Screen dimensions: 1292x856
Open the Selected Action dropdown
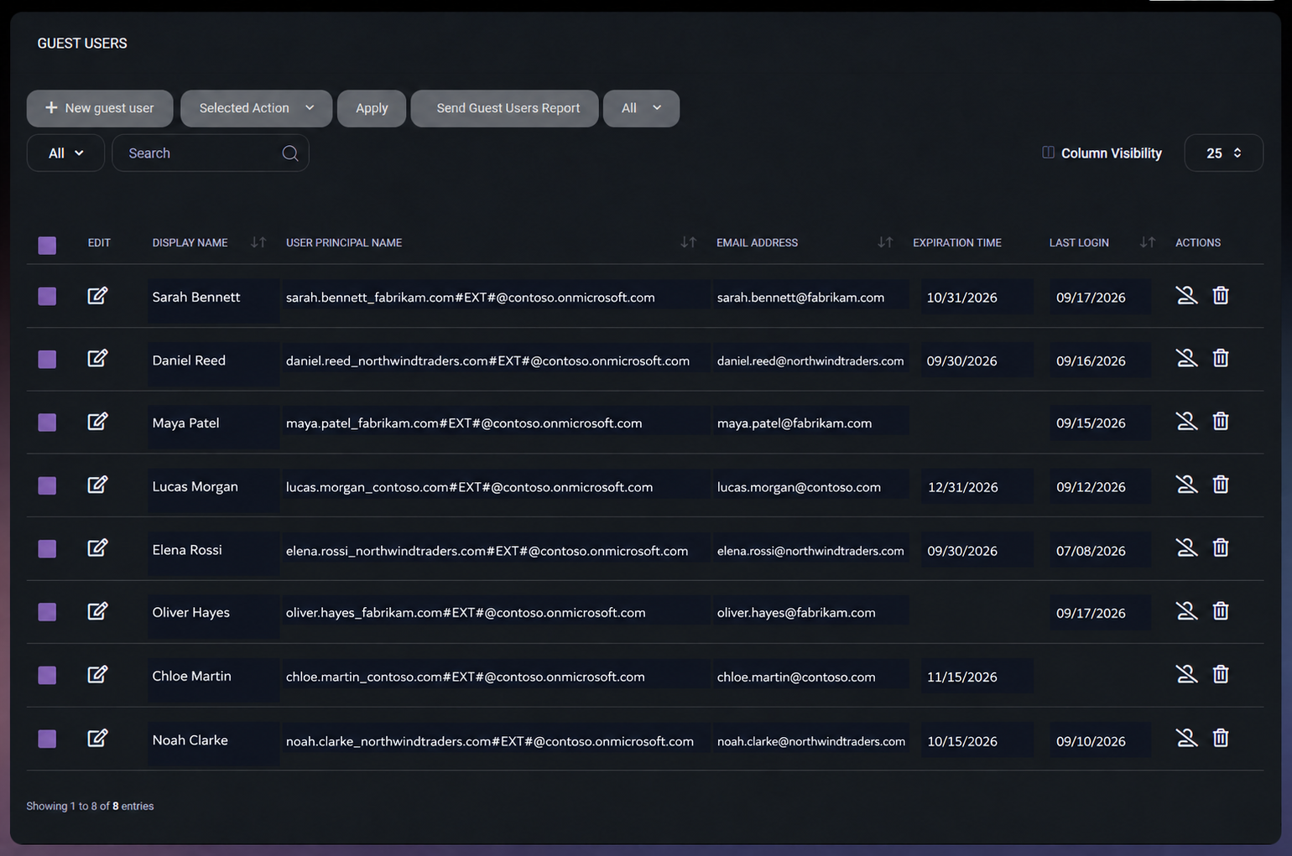pyautogui.click(x=256, y=108)
